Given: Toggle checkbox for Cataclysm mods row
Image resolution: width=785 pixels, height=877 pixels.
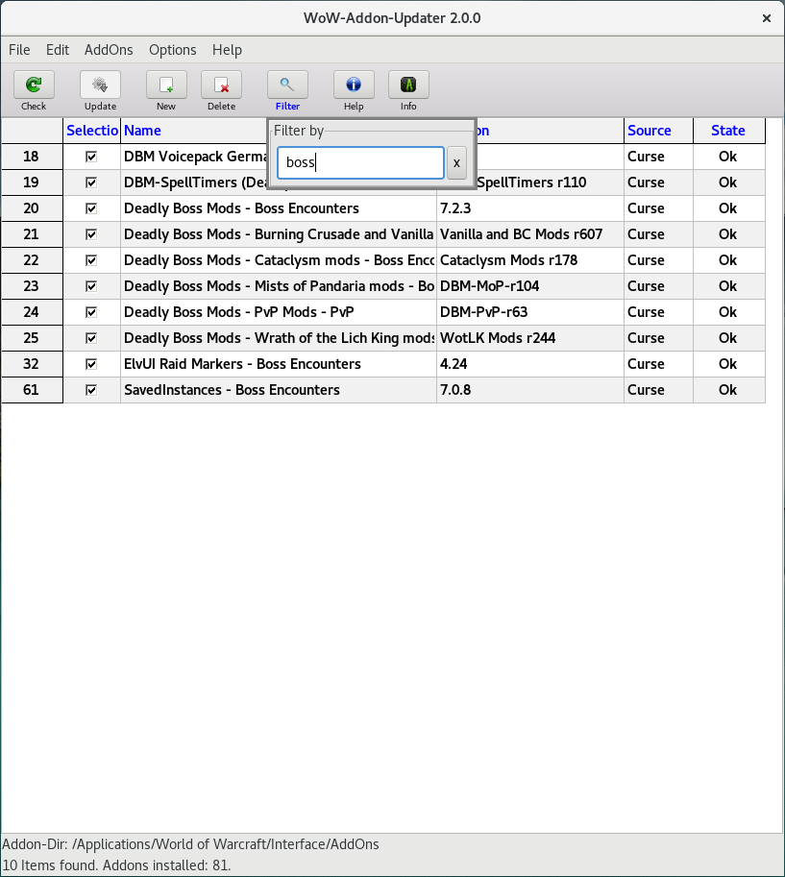Looking at the screenshot, I should point(91,260).
